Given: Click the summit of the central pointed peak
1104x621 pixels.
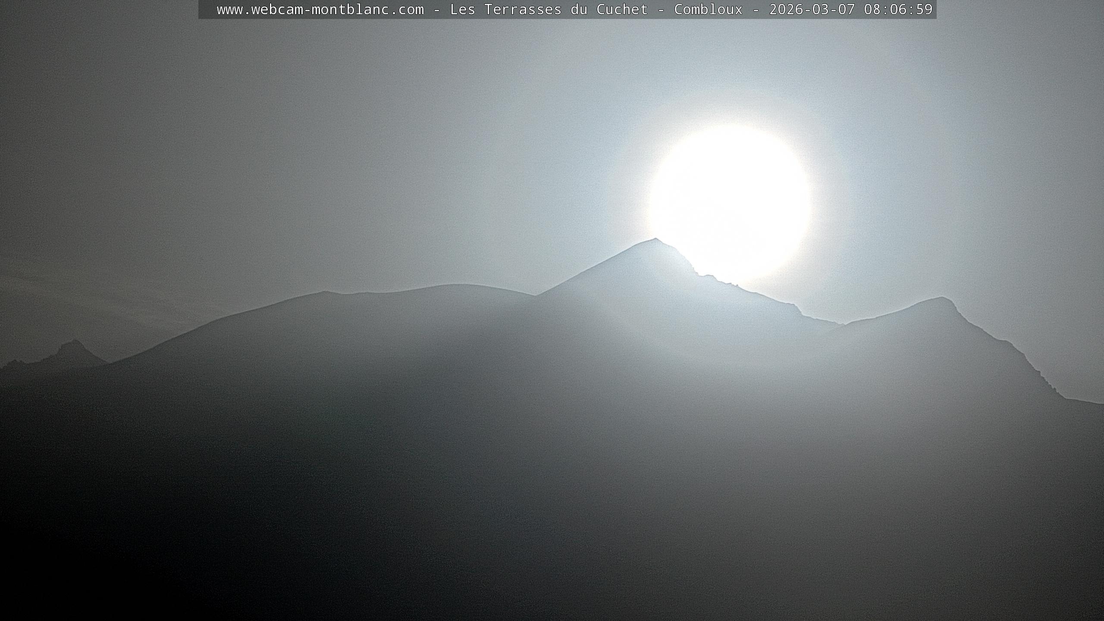Looking at the screenshot, I should click(655, 240).
